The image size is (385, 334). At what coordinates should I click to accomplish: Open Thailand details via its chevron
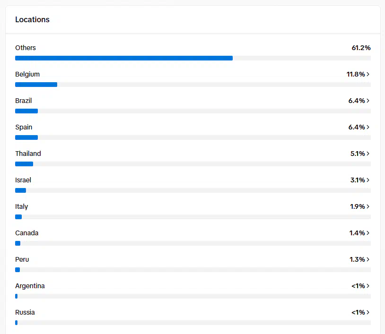coord(368,154)
